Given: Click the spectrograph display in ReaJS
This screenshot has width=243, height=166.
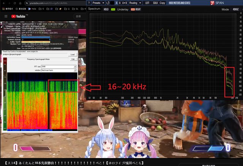Looking at the screenshot, I should click(42, 101).
